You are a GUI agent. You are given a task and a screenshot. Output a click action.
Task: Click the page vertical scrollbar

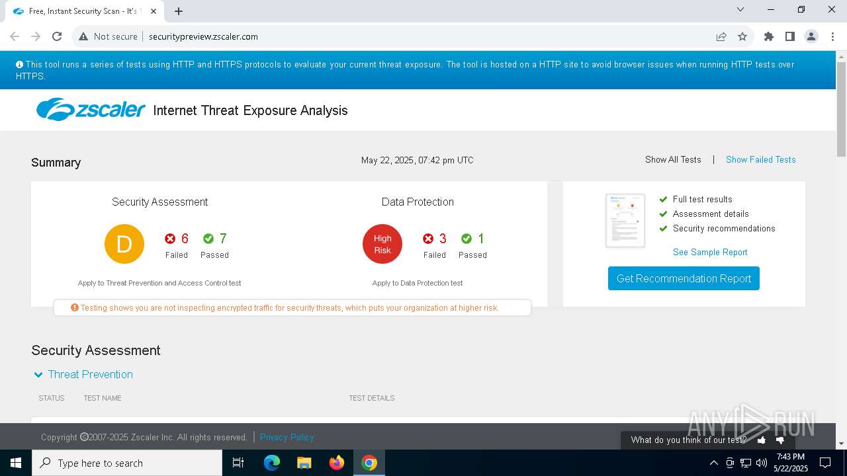click(x=841, y=109)
